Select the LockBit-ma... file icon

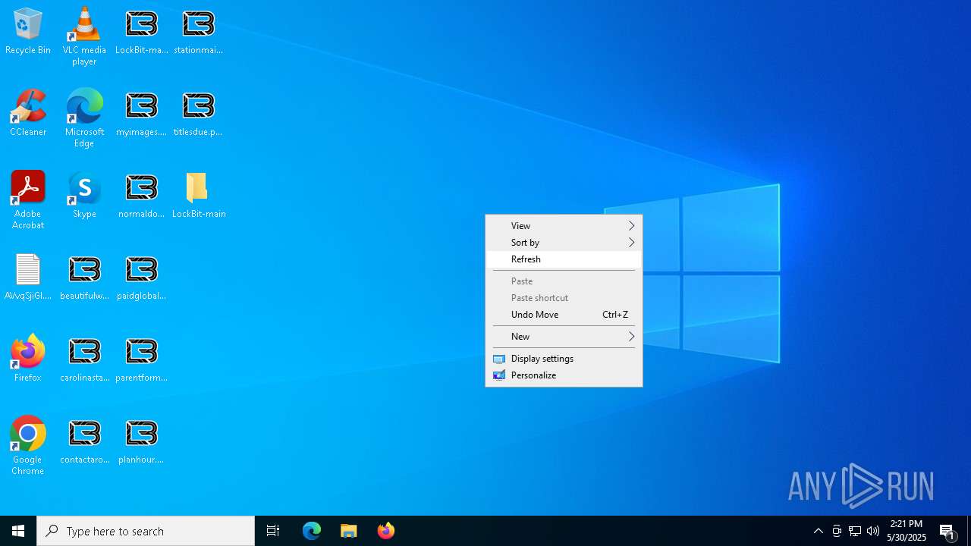coord(142,32)
